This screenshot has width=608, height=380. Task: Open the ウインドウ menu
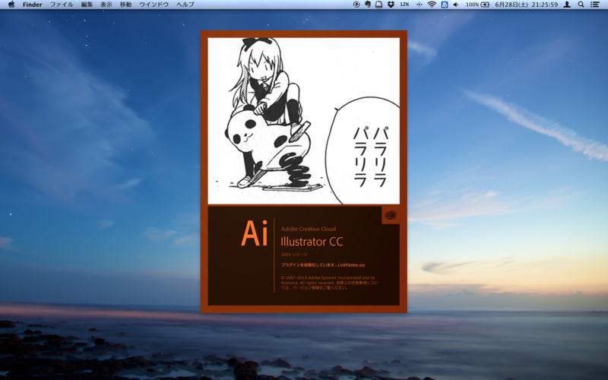[154, 5]
